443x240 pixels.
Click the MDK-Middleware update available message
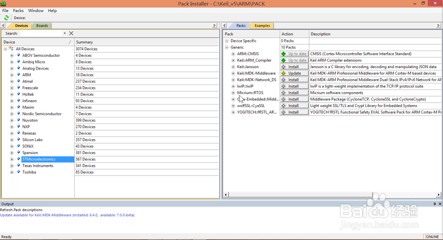click(67, 215)
